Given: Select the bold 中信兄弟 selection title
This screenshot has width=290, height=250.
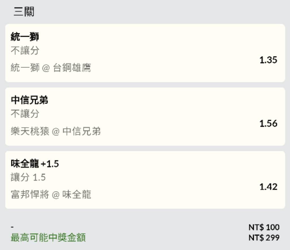Looking at the screenshot, I should 29,100.
